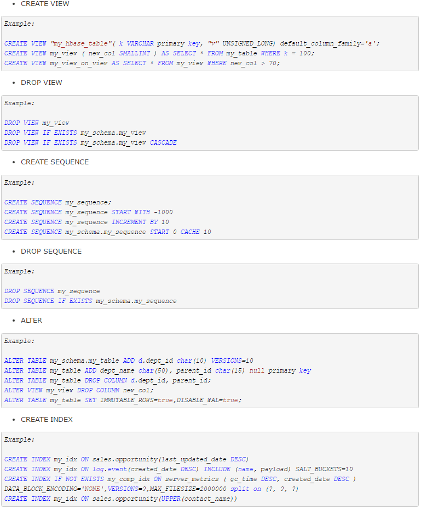
Task: Click the ALTER bullet heading
Action: click(31, 321)
